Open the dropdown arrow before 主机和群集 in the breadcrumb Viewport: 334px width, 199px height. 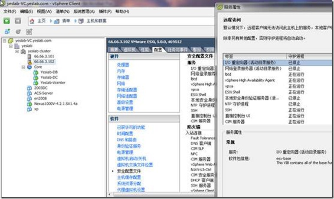point(75,21)
